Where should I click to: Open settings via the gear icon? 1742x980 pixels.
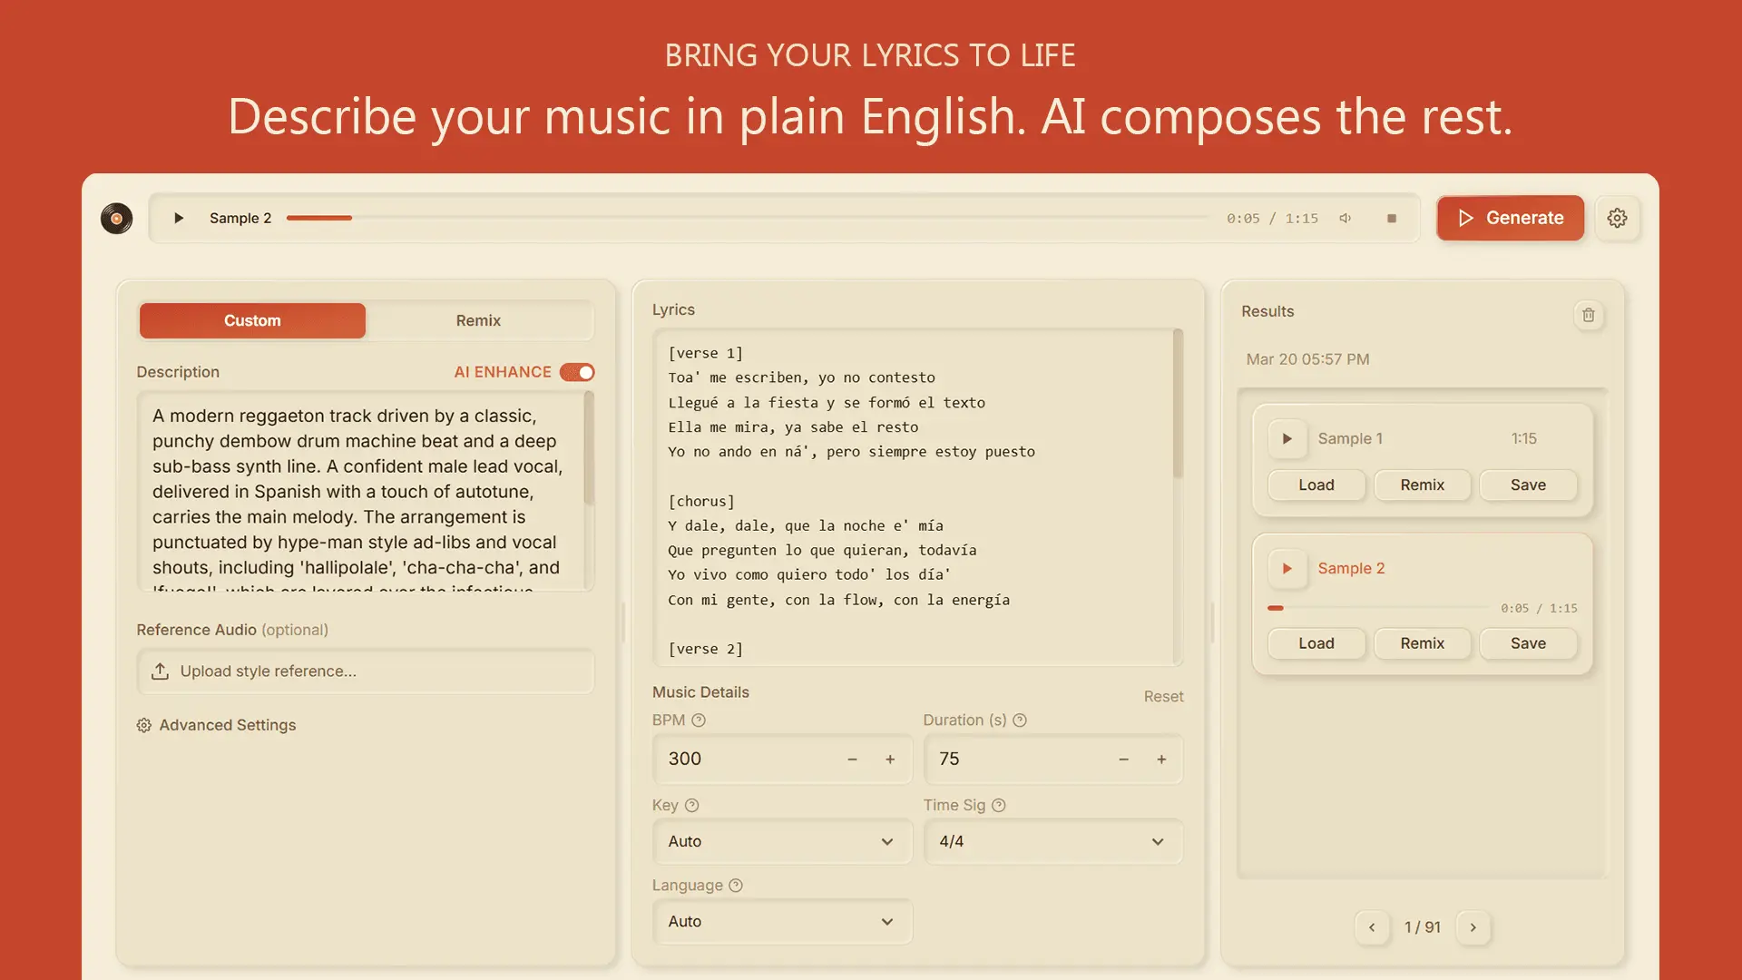1617,218
